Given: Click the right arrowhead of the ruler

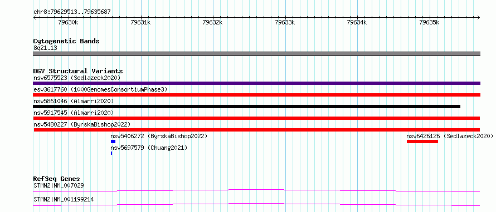Looking at the screenshot, I should 479,17.
